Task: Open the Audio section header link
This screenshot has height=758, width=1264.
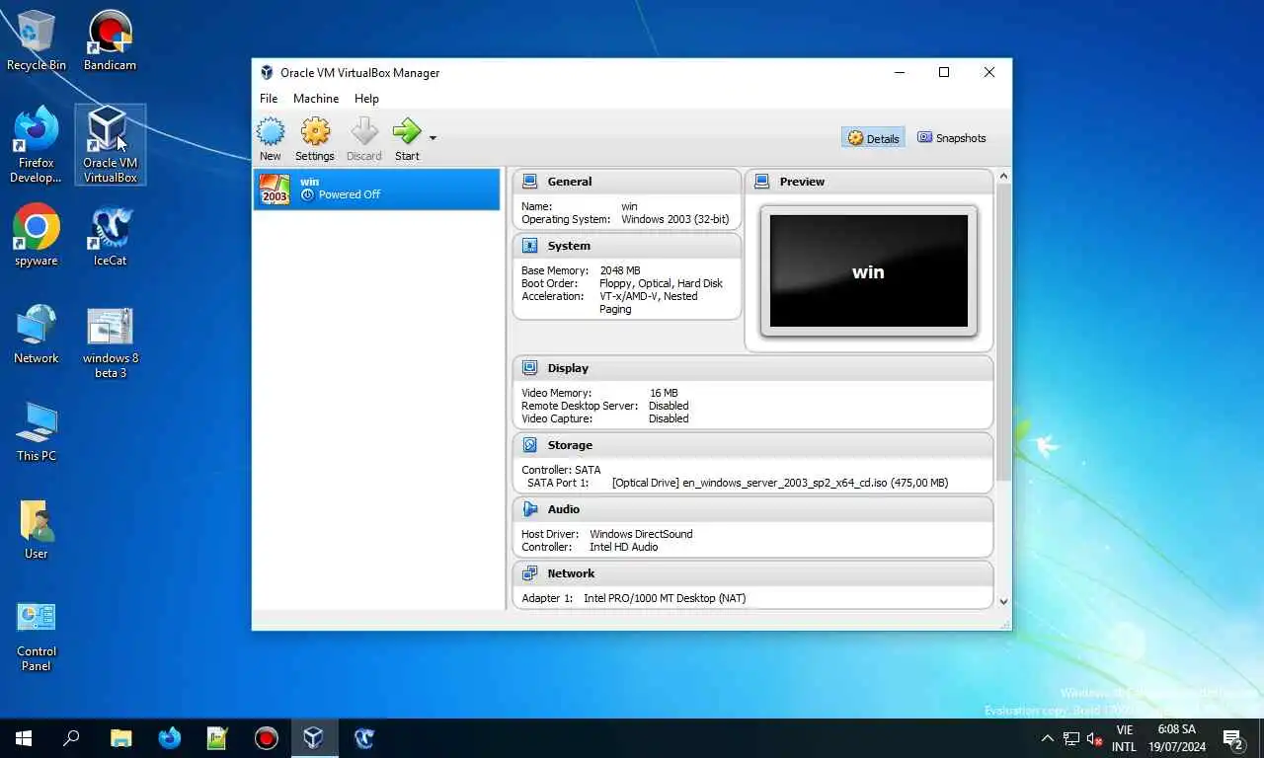Action: click(x=564, y=509)
